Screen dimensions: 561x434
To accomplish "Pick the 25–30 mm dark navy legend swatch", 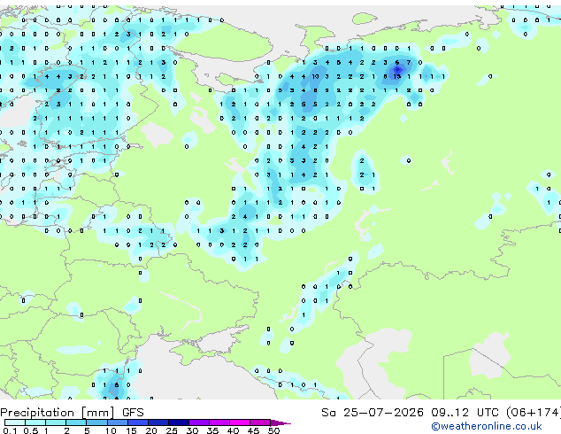I will click(178, 422).
